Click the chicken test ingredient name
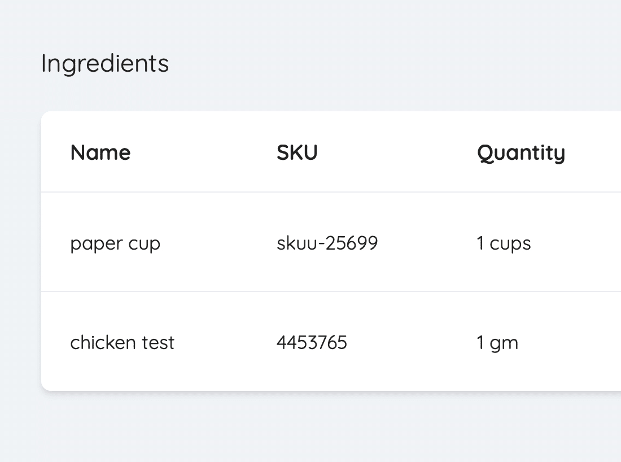This screenshot has height=462, width=621. point(122,342)
